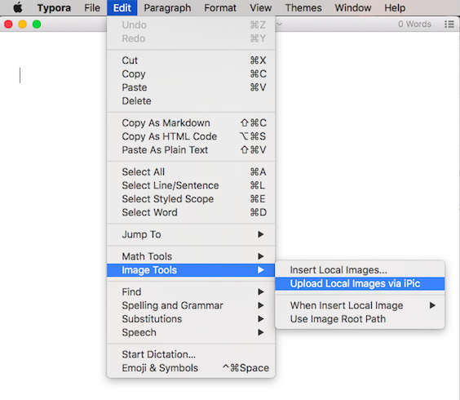Open the Paragraph menu
Screen dimensions: 460x400
click(x=167, y=7)
